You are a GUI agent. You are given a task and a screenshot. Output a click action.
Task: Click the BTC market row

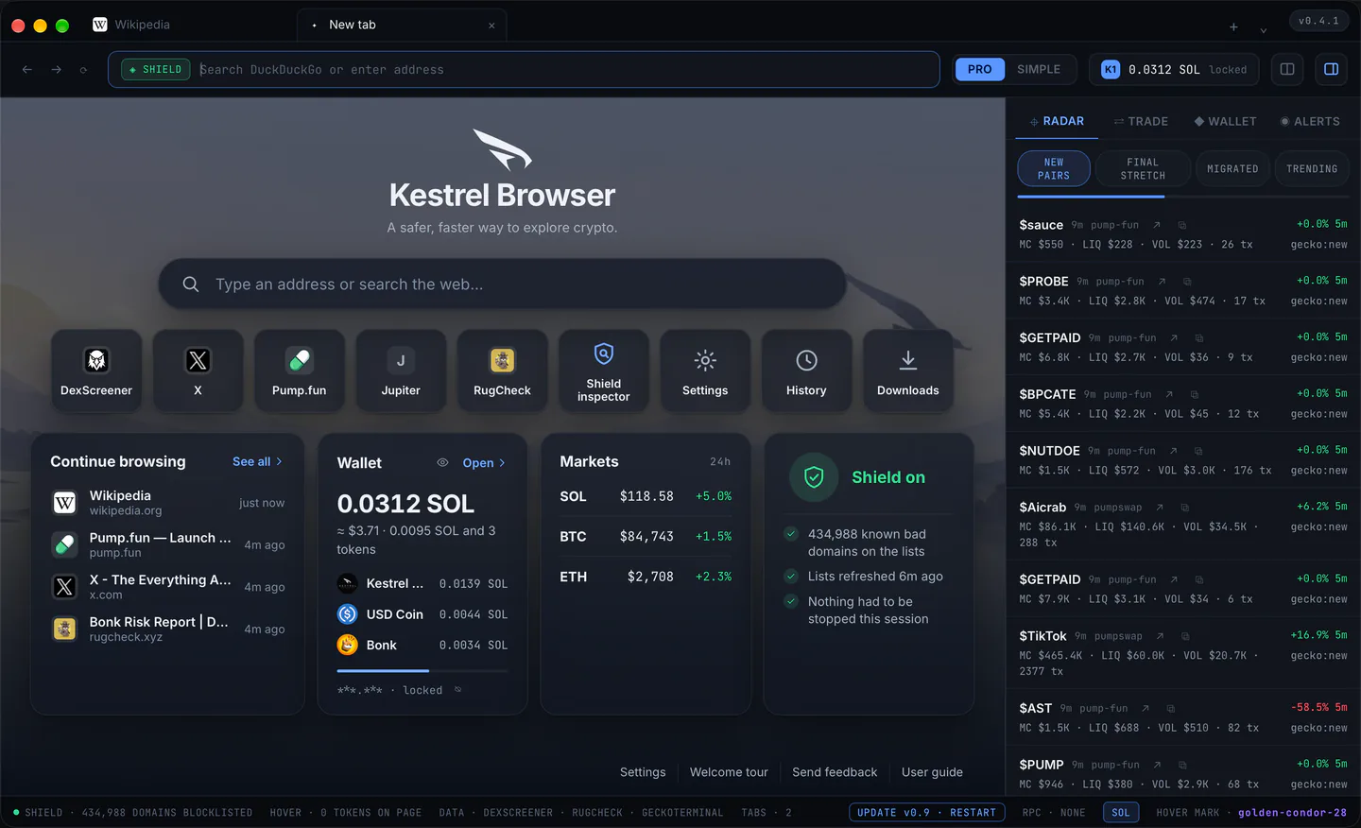[x=646, y=536]
